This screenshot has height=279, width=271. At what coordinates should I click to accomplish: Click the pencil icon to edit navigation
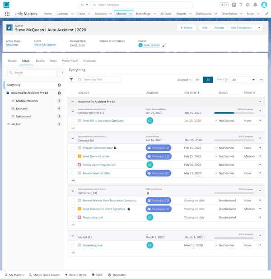(x=267, y=14)
